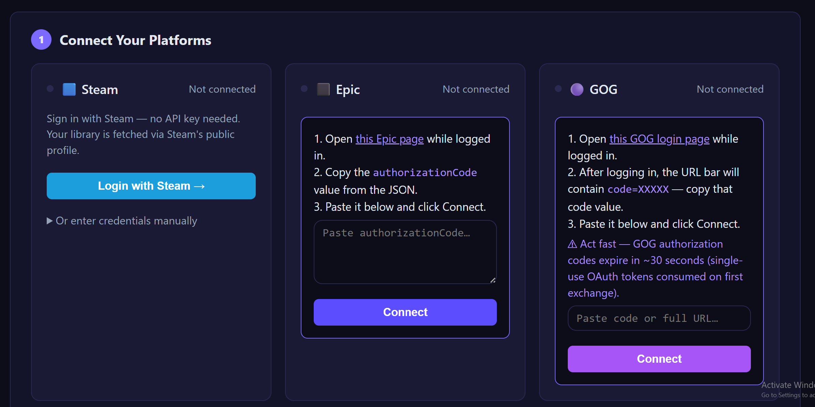Click Epic's Not connected status text
815x407 pixels.
pos(476,89)
